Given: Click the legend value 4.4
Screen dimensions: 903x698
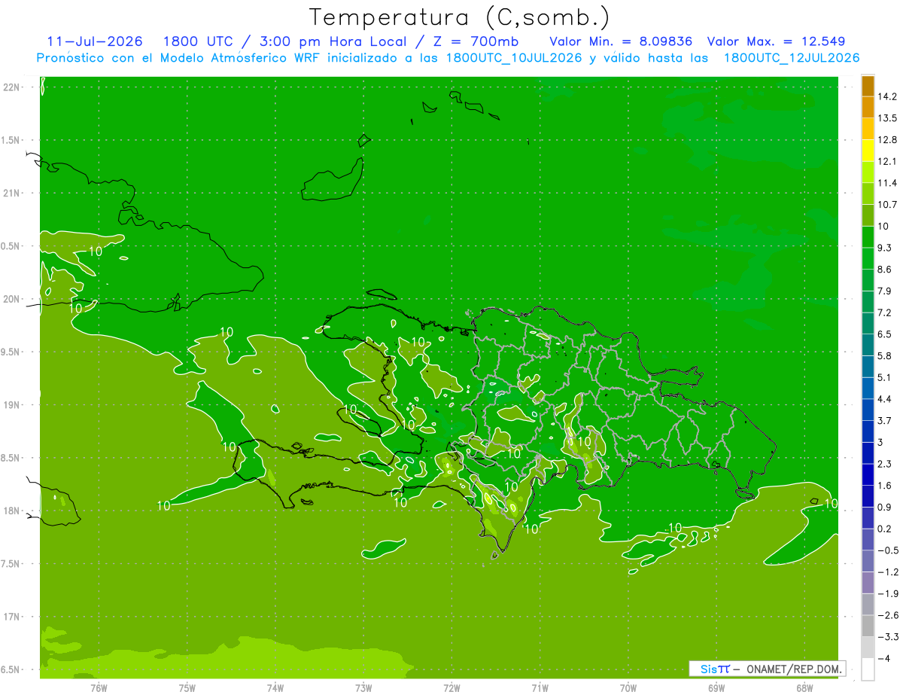Looking at the screenshot, I should point(886,399).
